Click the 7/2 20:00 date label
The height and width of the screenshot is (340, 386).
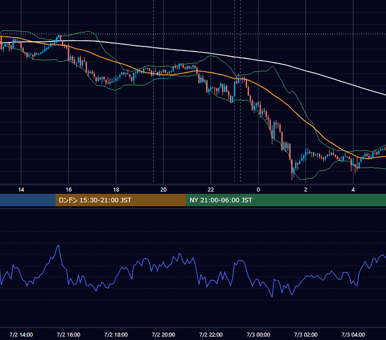[x=163, y=334]
